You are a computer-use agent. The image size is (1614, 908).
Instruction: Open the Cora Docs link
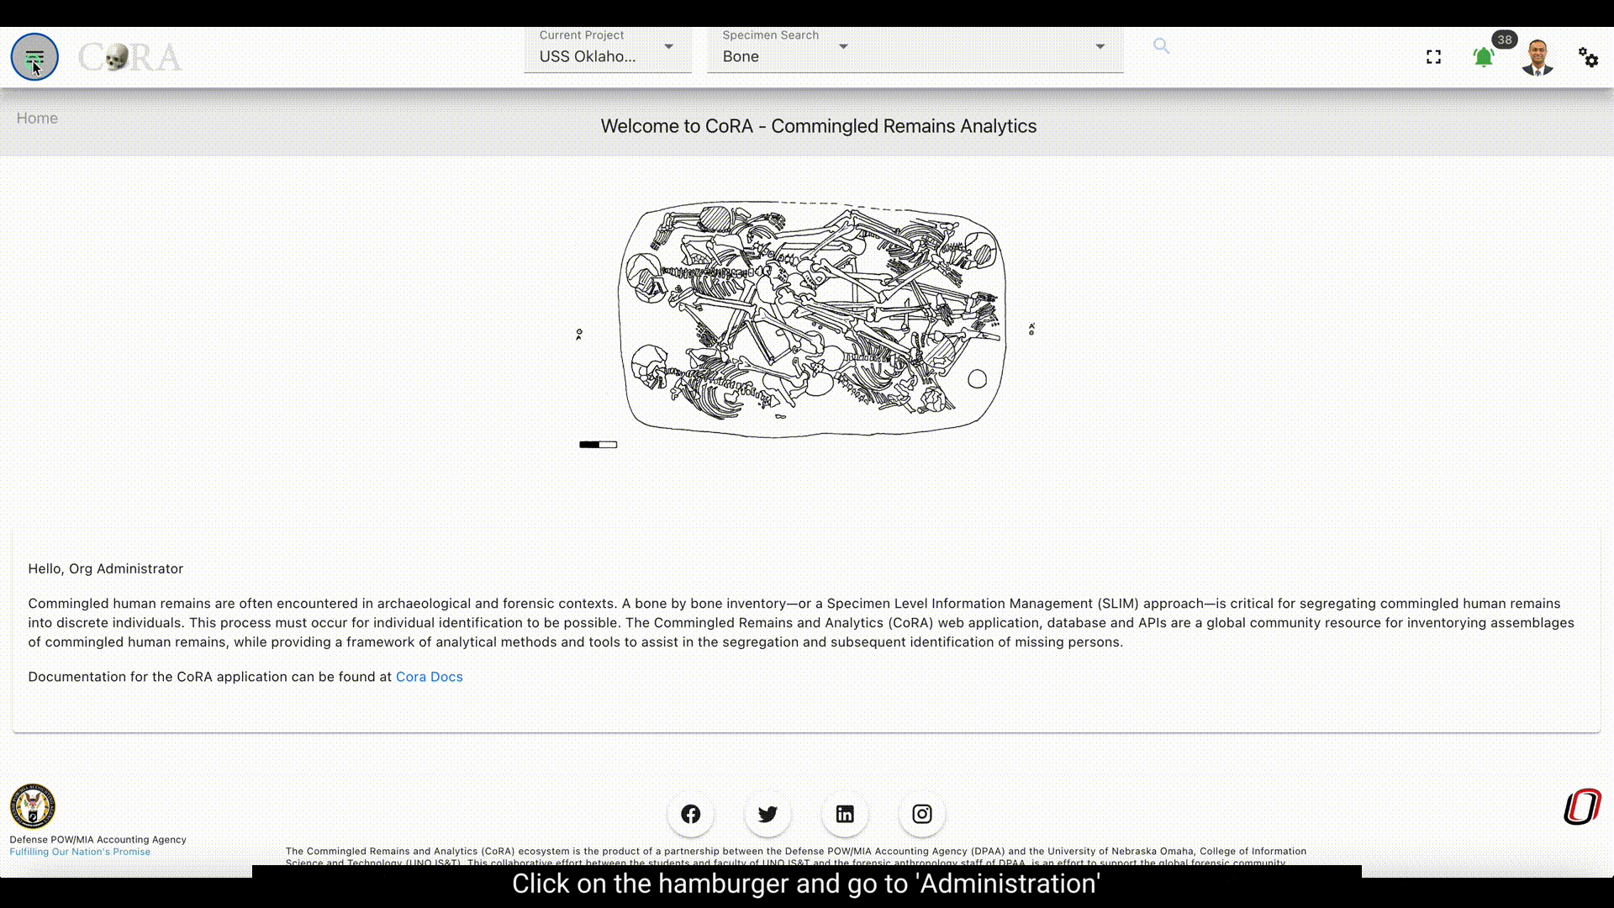pyautogui.click(x=429, y=677)
